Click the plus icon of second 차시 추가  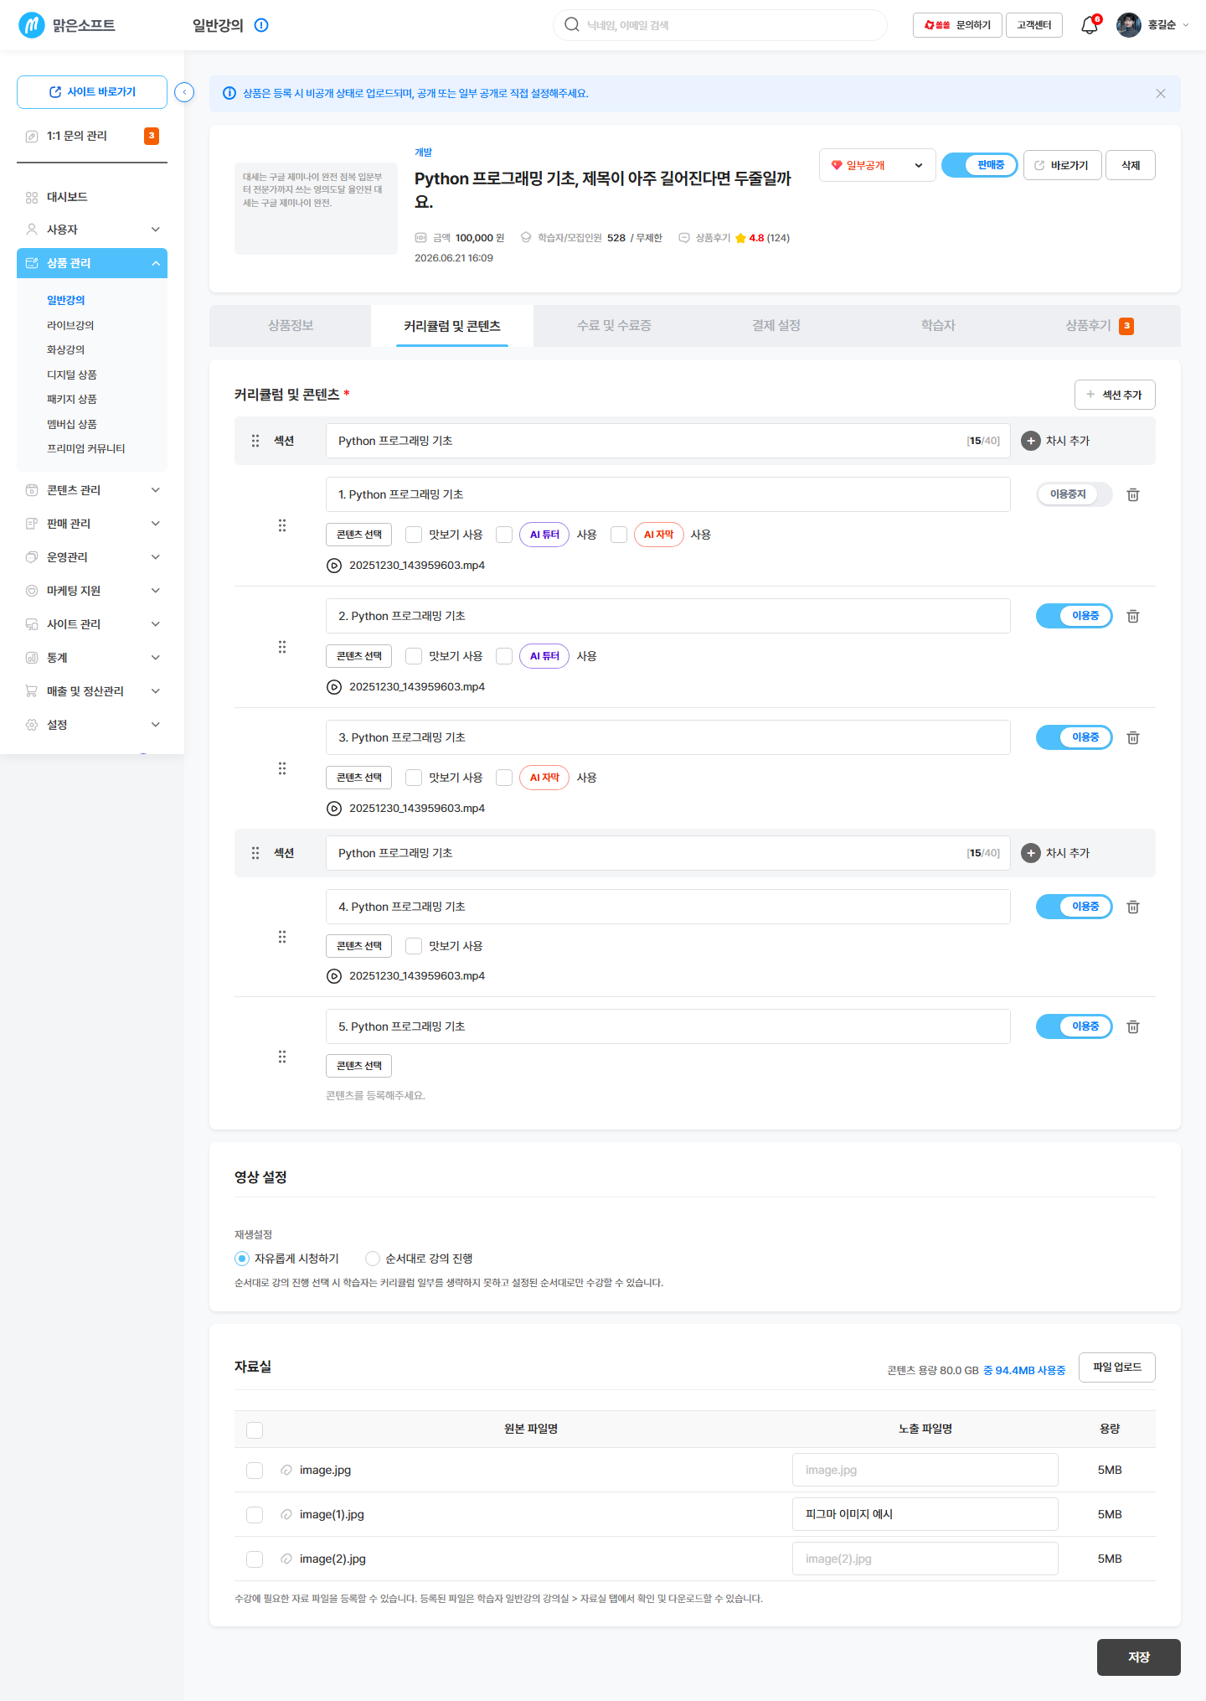tap(1031, 853)
